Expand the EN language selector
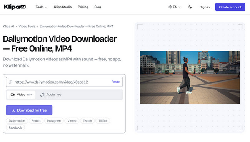Screen dimensions: 250x142 coord(175,7)
